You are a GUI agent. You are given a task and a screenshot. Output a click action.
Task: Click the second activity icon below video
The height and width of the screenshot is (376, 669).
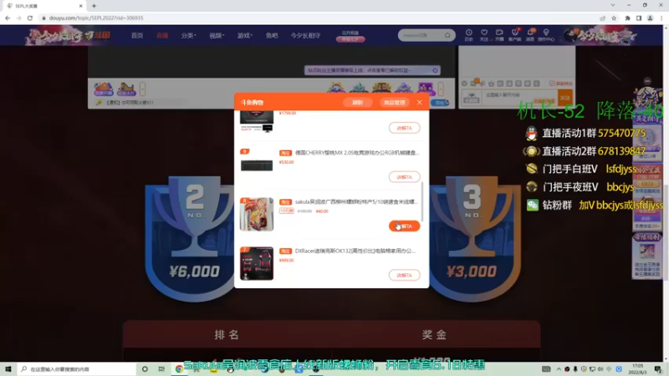[x=126, y=89]
